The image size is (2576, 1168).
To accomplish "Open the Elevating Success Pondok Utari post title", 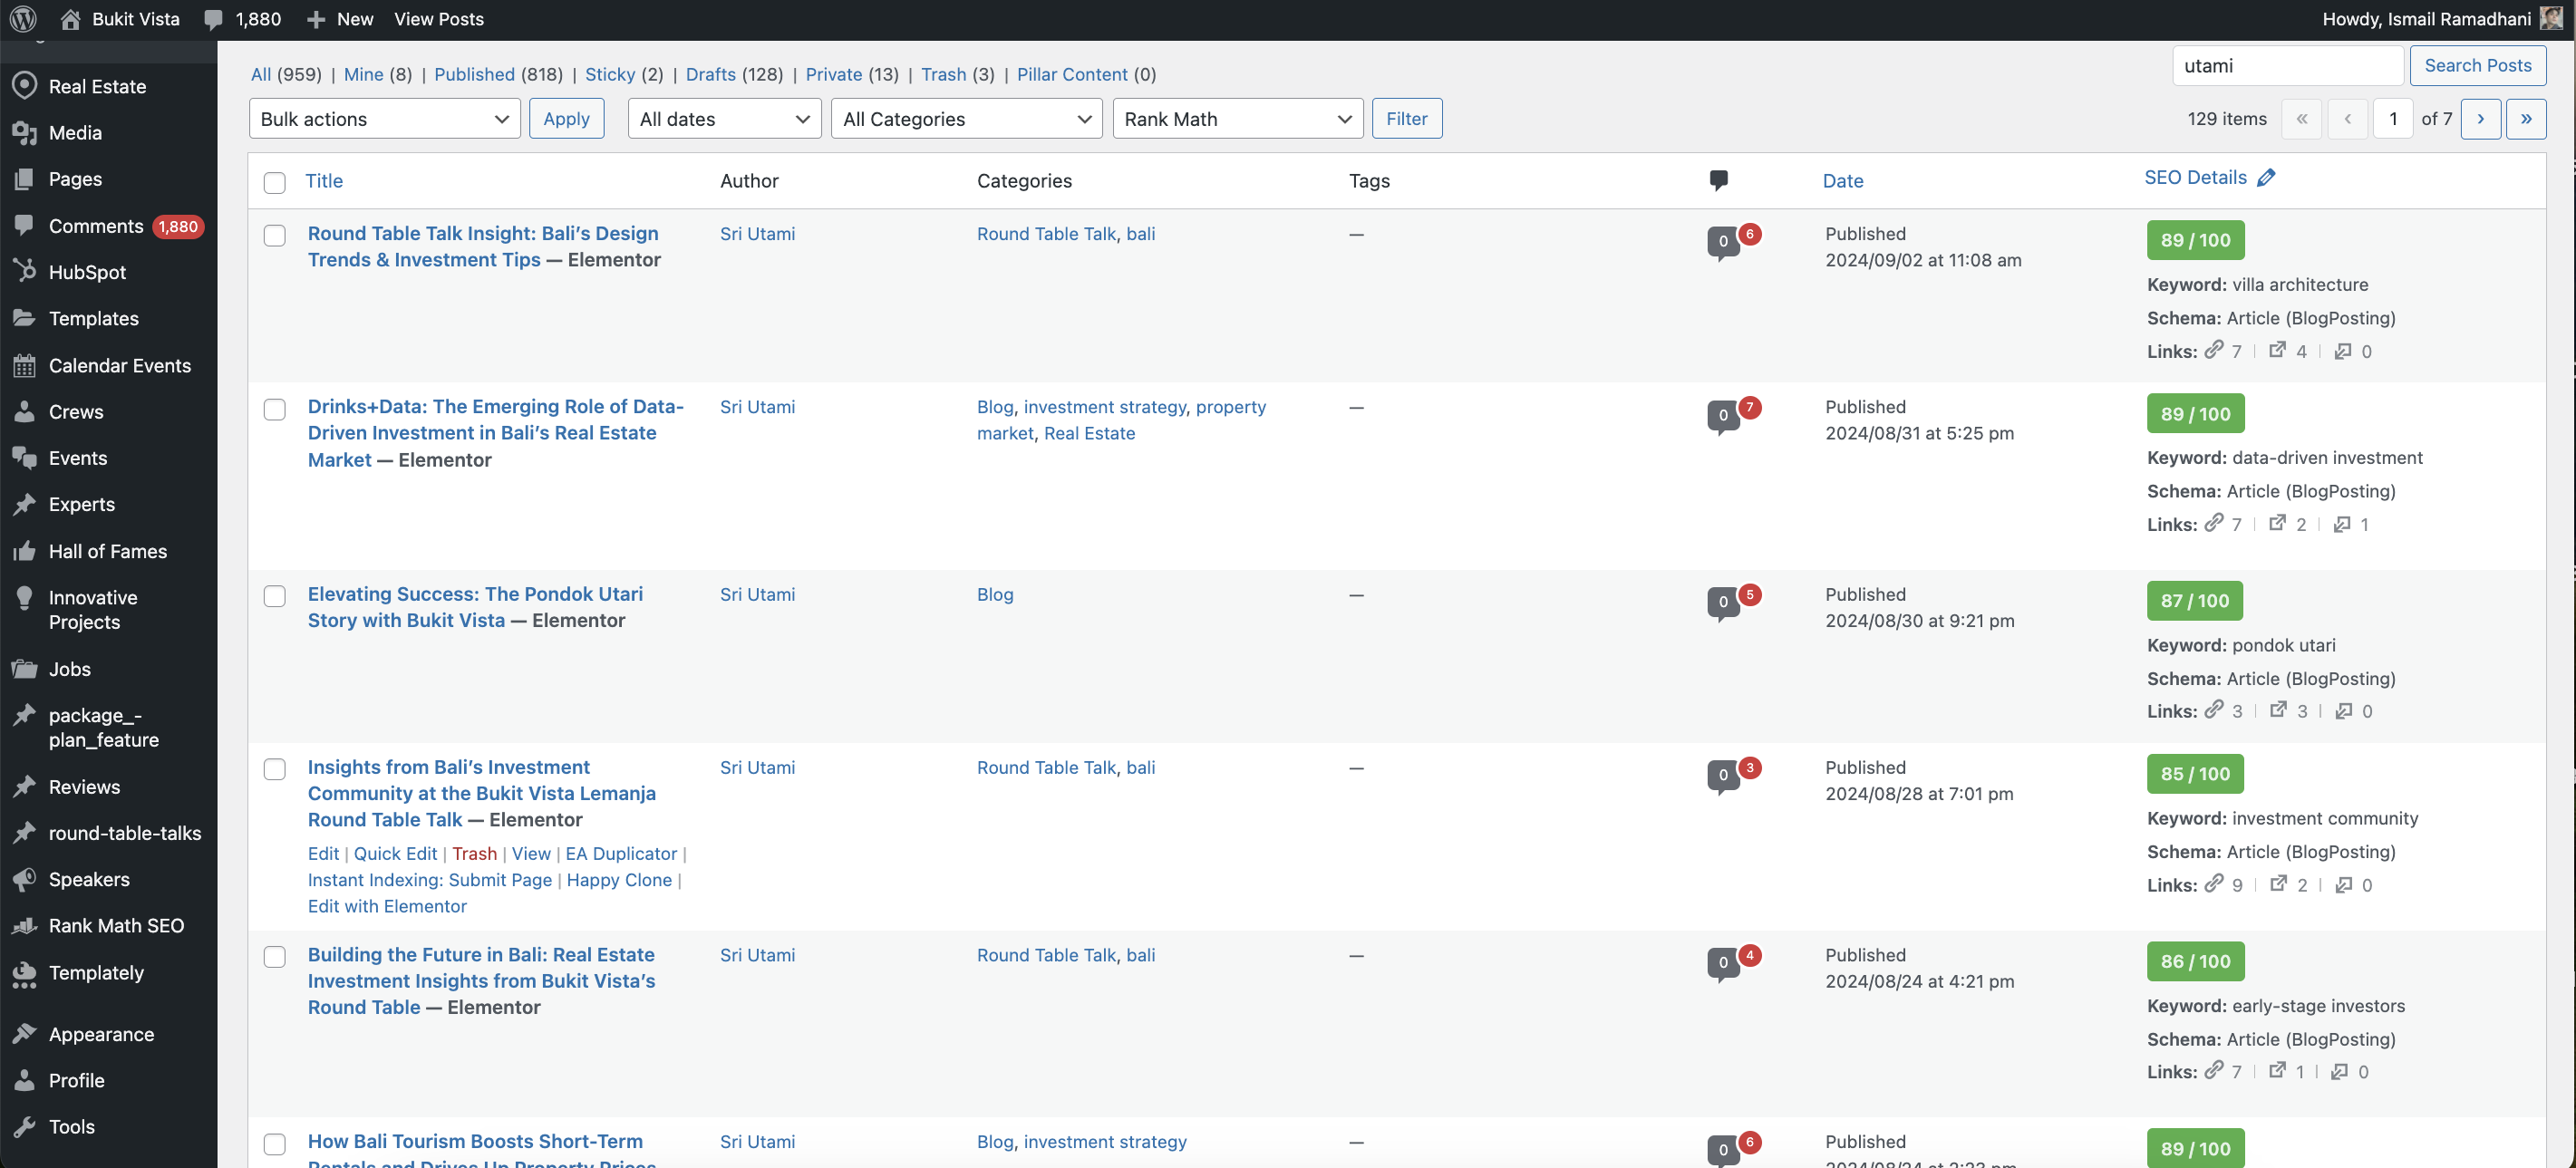I will pyautogui.click(x=475, y=607).
